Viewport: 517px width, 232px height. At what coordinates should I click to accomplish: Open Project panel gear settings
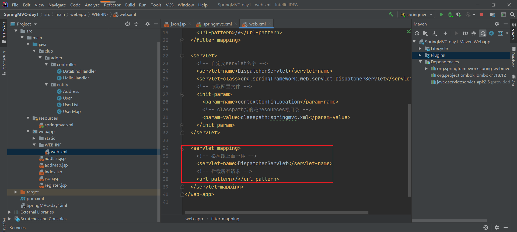click(147, 24)
